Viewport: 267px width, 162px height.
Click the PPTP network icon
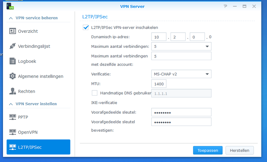click(x=13, y=117)
